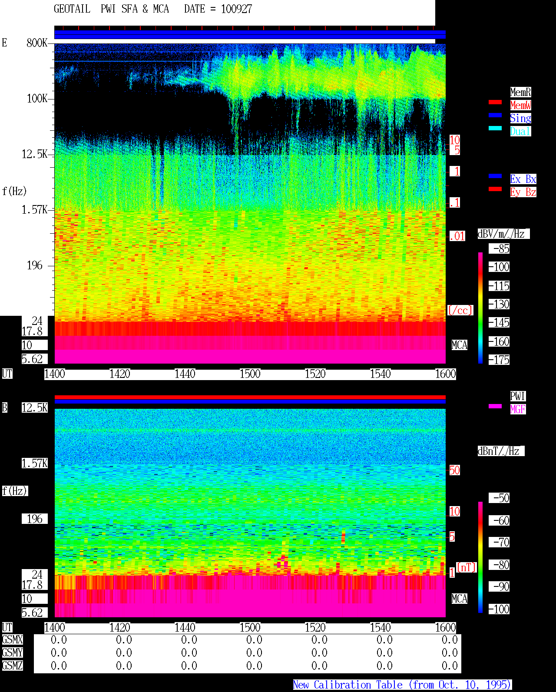
Task: Click the upper MCA label beside E panel
Action: pyautogui.click(x=460, y=345)
